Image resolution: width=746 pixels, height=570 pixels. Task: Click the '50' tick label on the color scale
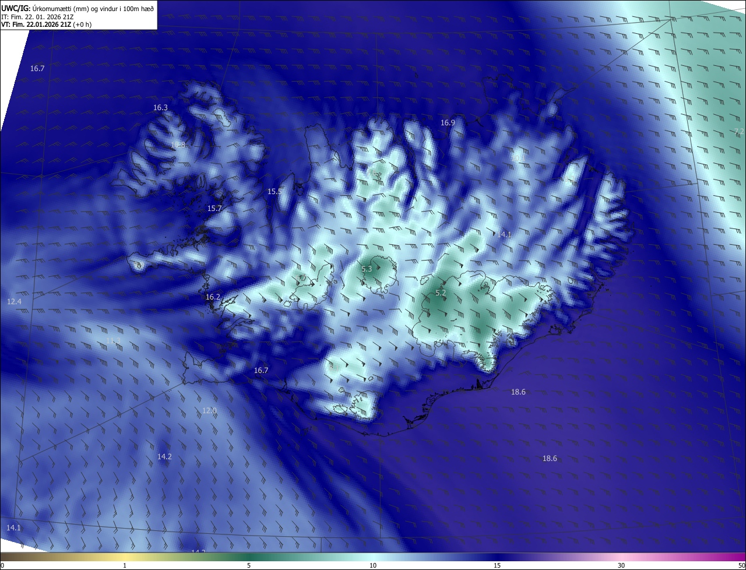point(741,565)
